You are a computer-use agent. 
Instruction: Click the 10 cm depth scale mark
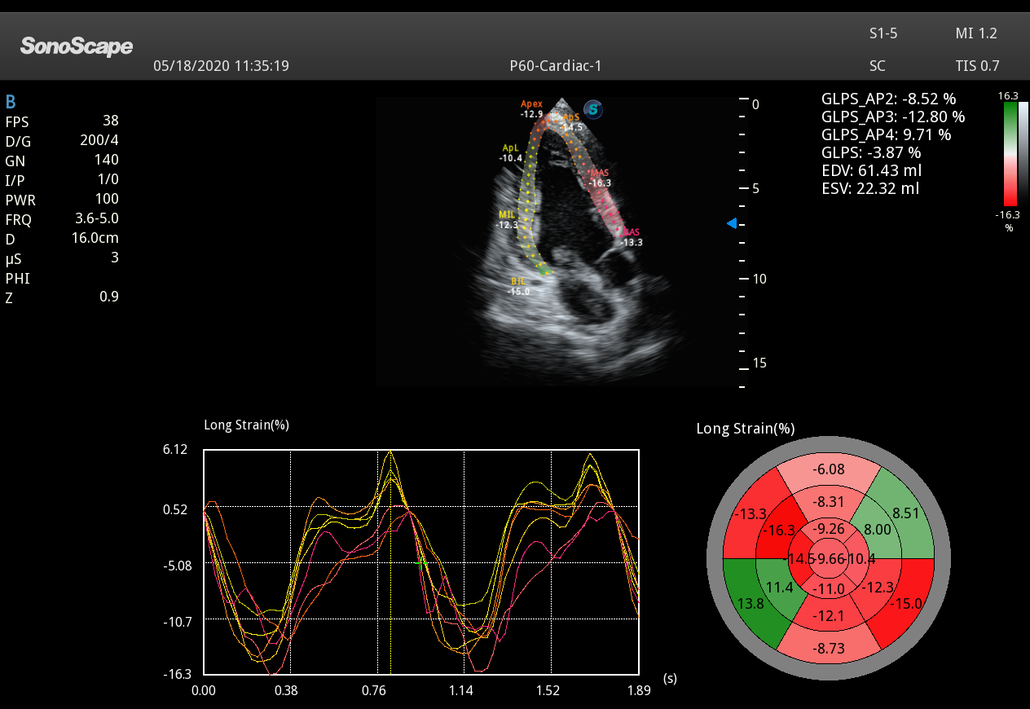[759, 278]
